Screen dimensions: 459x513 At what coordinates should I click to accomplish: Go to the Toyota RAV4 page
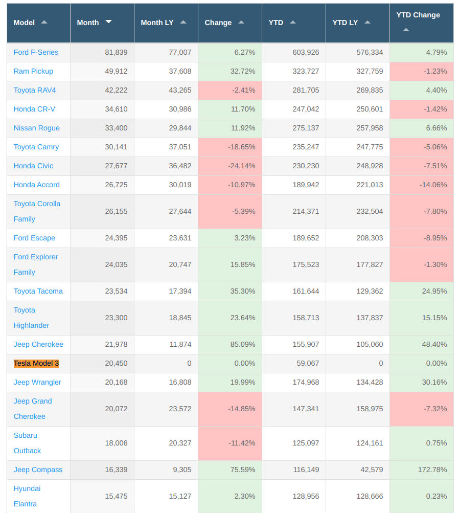pyautogui.click(x=35, y=91)
